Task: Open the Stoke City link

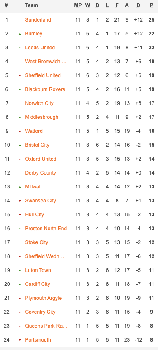Action: point(37,242)
